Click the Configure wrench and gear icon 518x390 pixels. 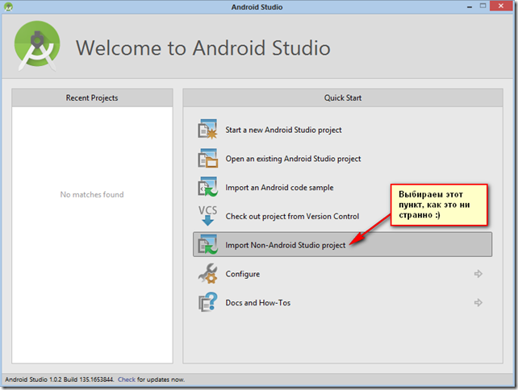[207, 273]
